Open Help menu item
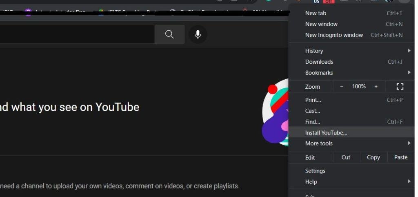418x197 pixels. (351, 182)
